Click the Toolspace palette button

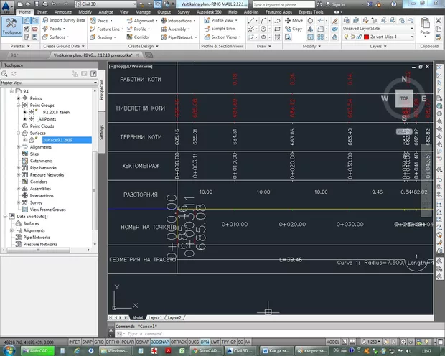(11, 27)
